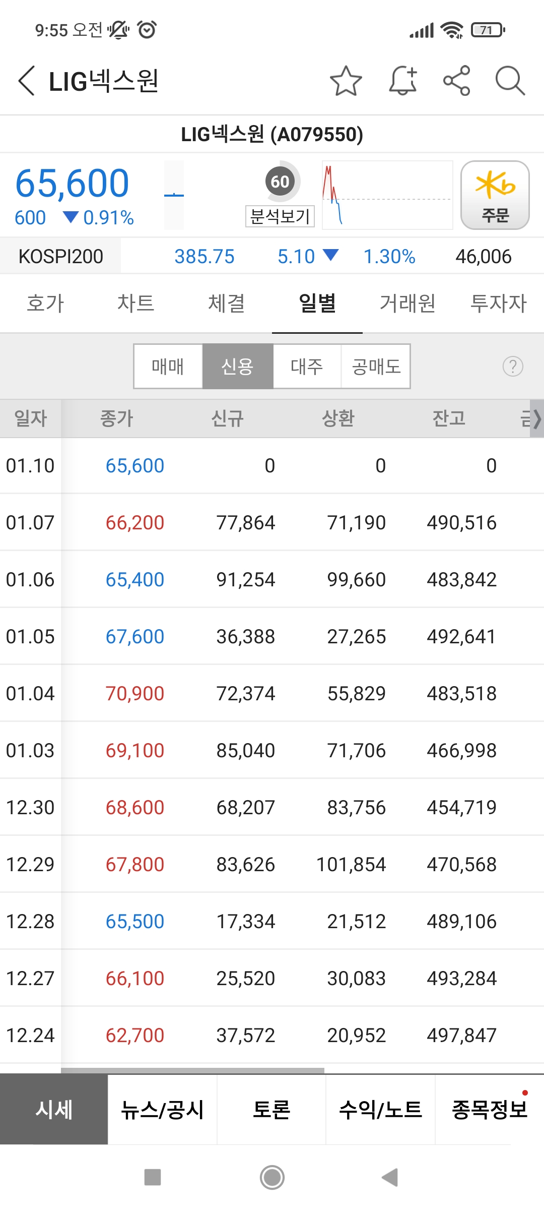Tap the 일자 column header
Screen dimensions: 544x1210
tap(31, 418)
